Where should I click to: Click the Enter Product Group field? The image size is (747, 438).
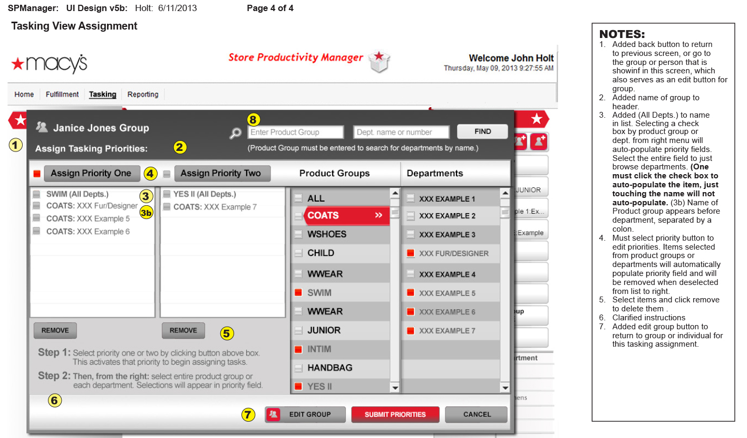click(296, 132)
